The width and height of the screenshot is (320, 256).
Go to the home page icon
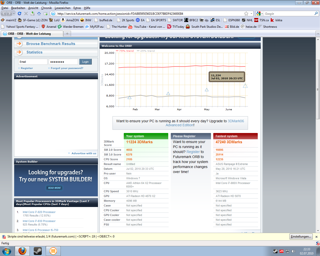pos(39,13)
